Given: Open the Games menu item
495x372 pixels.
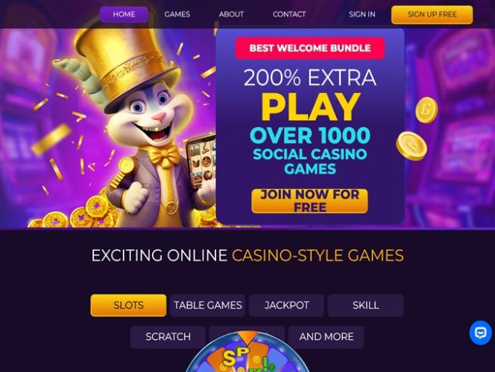Looking at the screenshot, I should (177, 14).
